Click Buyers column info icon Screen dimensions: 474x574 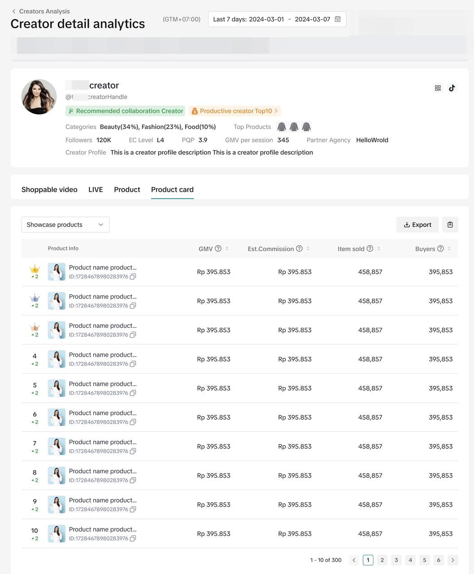(440, 249)
